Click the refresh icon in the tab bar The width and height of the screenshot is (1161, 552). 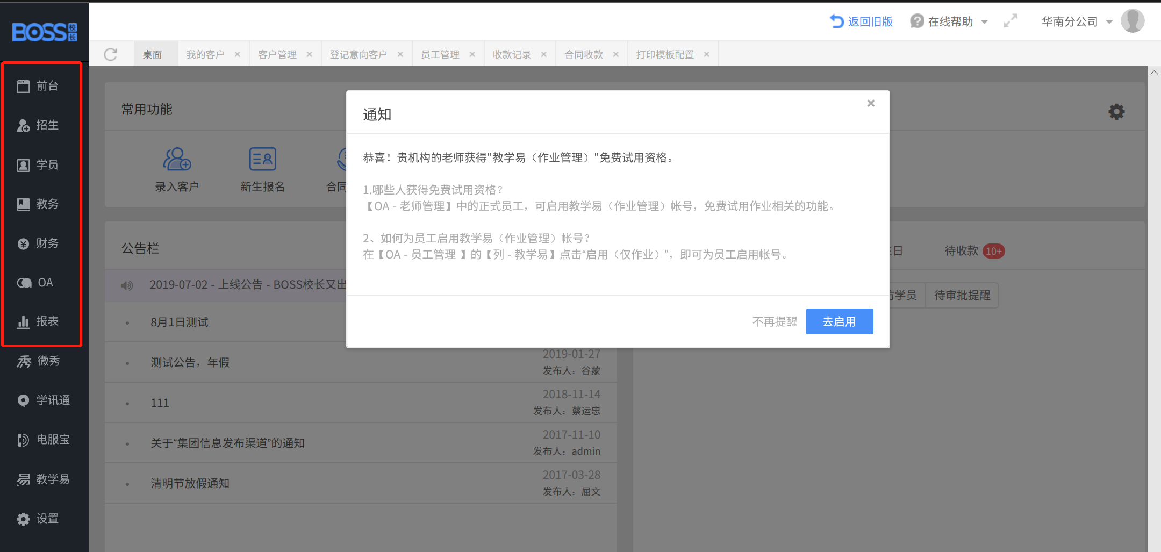111,54
